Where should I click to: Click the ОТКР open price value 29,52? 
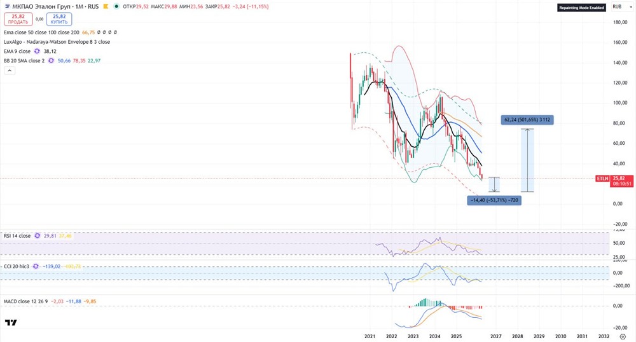(142, 6)
